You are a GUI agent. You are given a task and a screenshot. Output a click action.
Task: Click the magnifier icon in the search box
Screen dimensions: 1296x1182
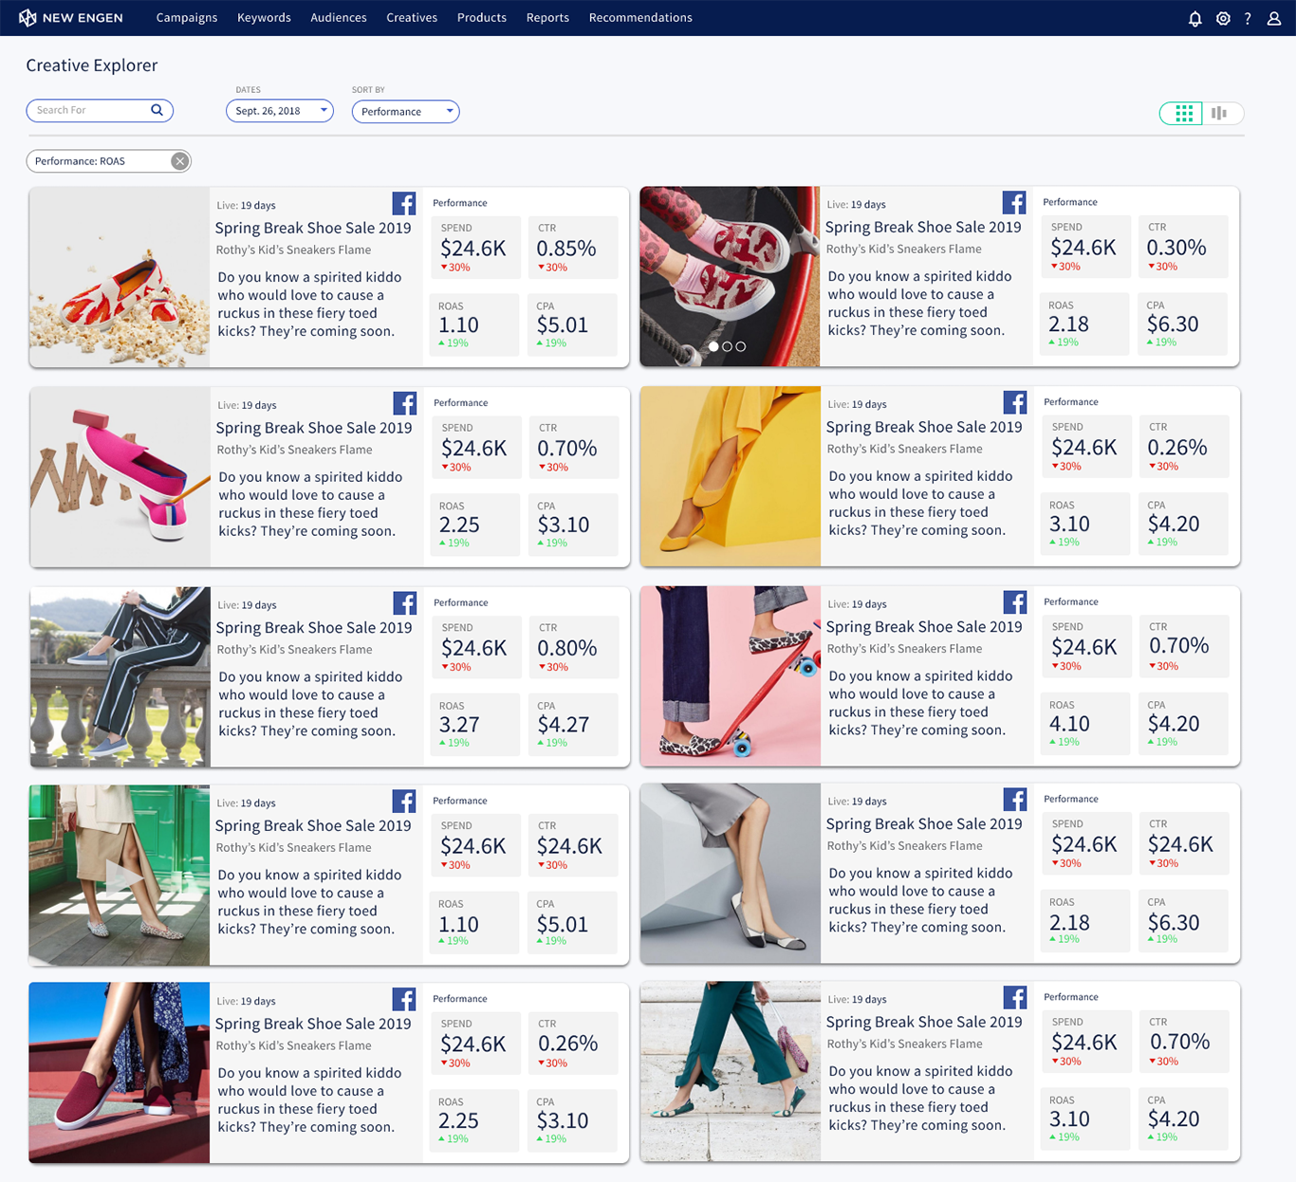[x=157, y=110]
